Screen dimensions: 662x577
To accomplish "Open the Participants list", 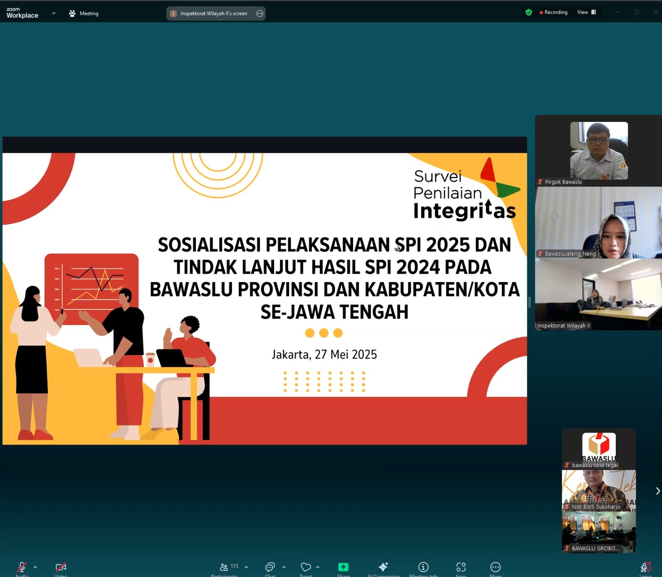I will [224, 568].
